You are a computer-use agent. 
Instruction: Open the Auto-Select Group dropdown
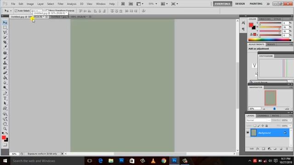point(37,11)
